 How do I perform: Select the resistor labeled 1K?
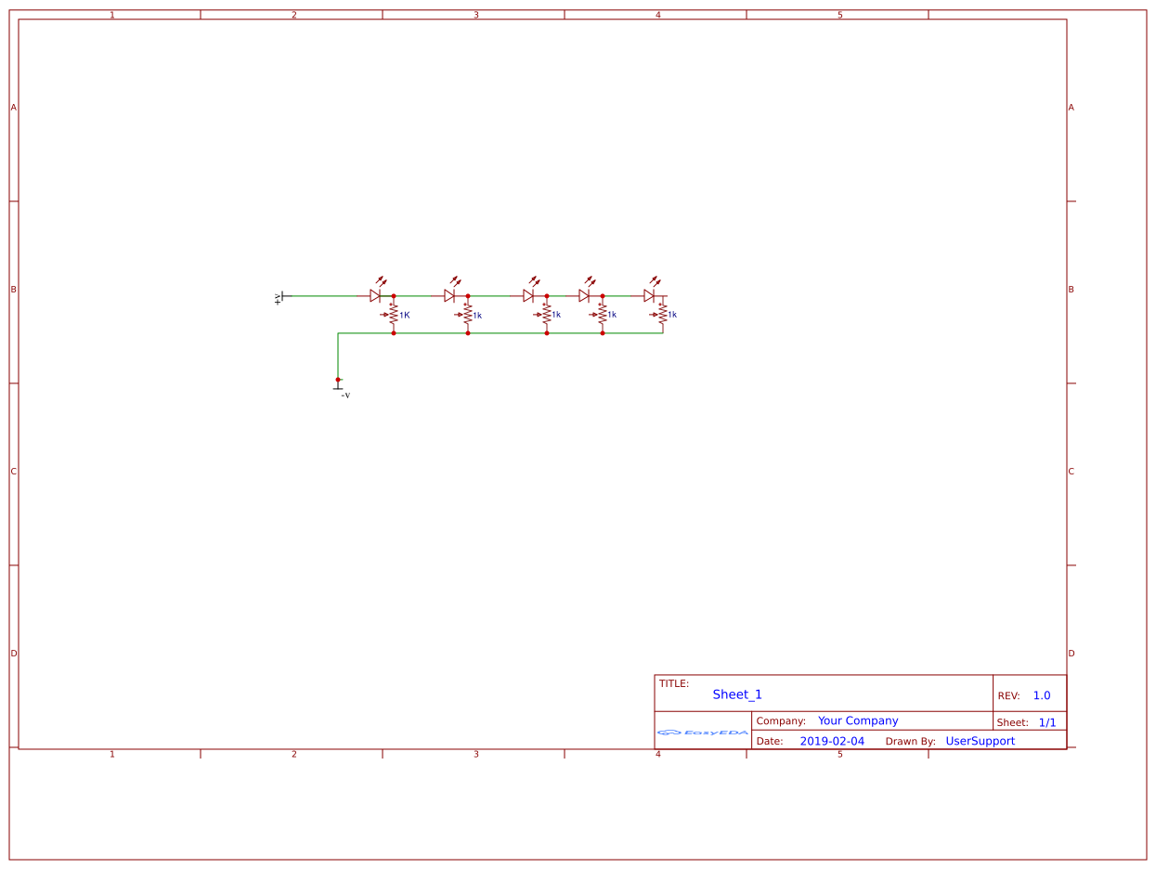(x=394, y=316)
